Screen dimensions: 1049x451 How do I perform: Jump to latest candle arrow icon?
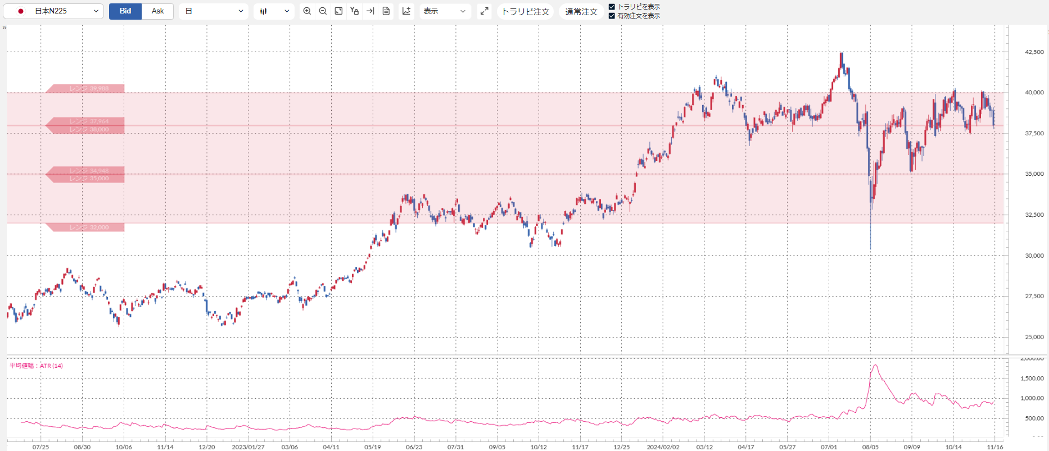click(x=370, y=11)
